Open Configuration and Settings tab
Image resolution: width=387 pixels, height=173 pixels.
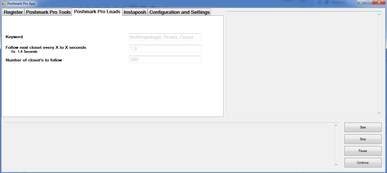point(179,12)
